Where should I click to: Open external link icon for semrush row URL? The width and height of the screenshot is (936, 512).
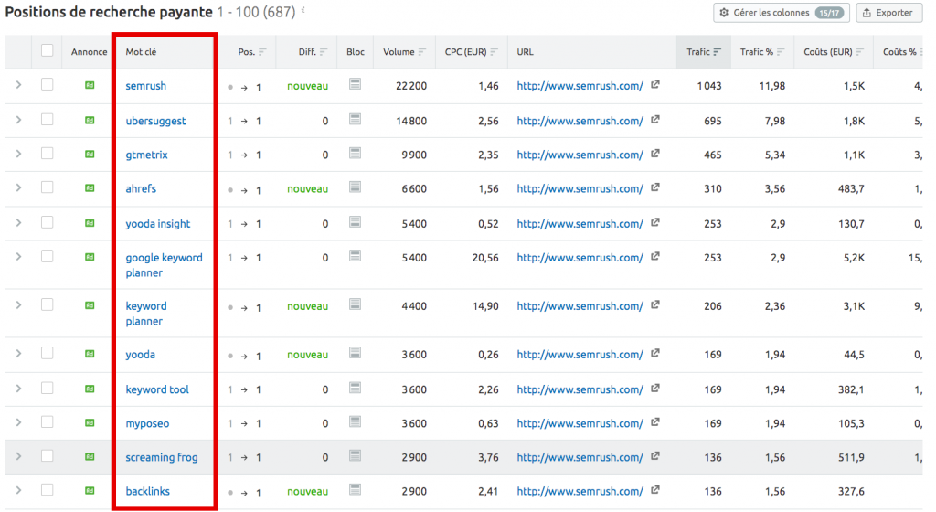point(654,85)
